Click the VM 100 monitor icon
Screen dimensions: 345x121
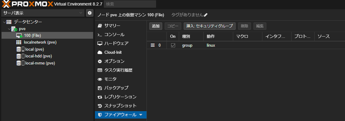tap(19, 36)
